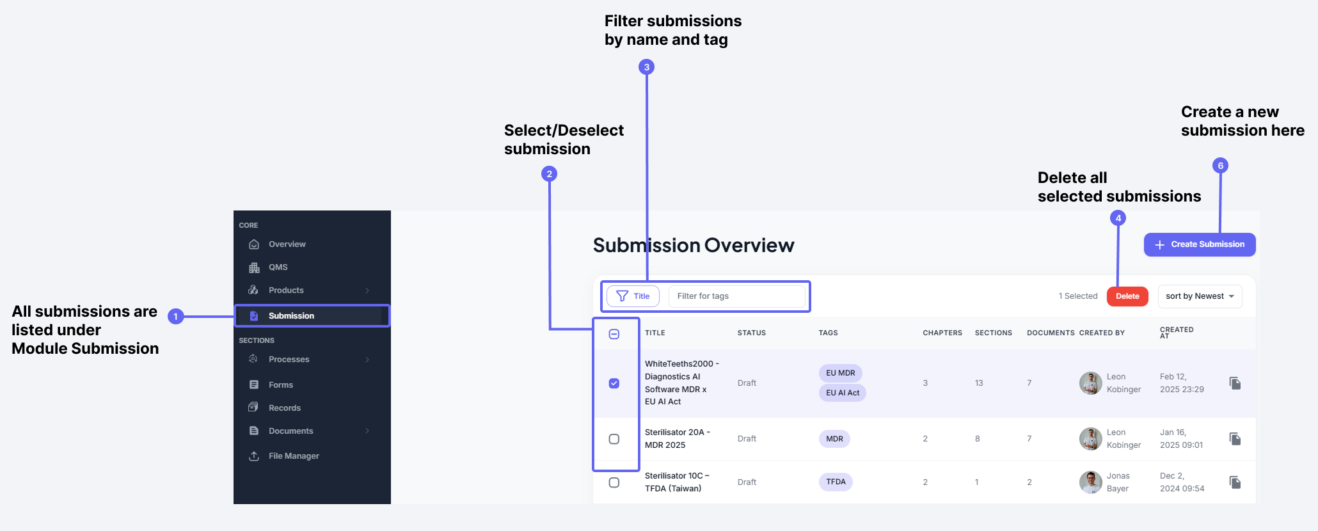Image resolution: width=1318 pixels, height=531 pixels.
Task: Open Forms via its sidebar icon
Action: tap(254, 384)
